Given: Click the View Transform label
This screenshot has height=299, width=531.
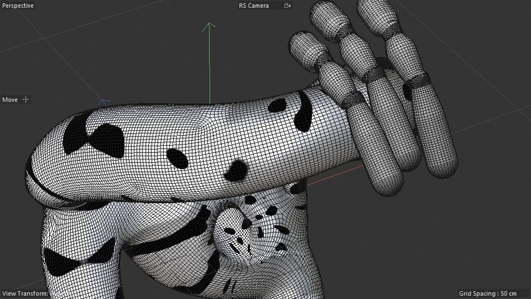Looking at the screenshot, I should pyautogui.click(x=25, y=293).
